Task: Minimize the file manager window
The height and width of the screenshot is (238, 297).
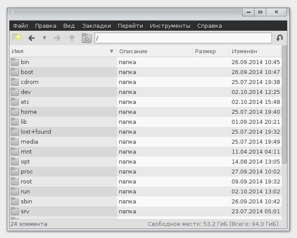Action: (248, 12)
